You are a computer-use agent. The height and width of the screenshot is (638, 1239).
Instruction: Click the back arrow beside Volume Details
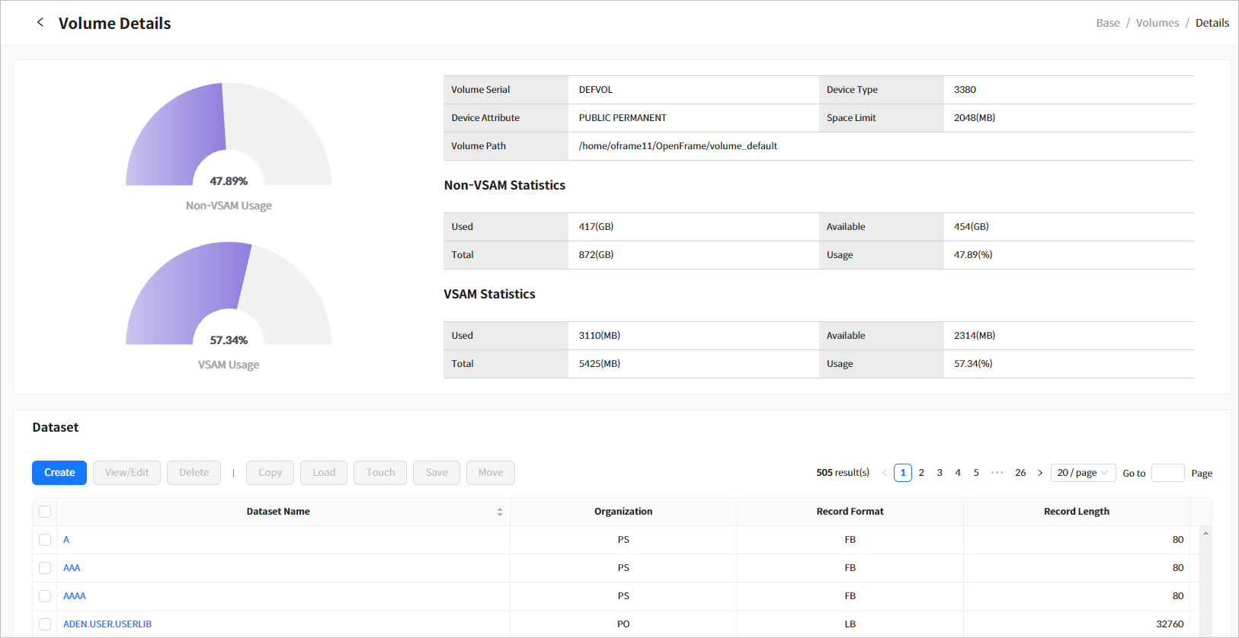pos(40,23)
